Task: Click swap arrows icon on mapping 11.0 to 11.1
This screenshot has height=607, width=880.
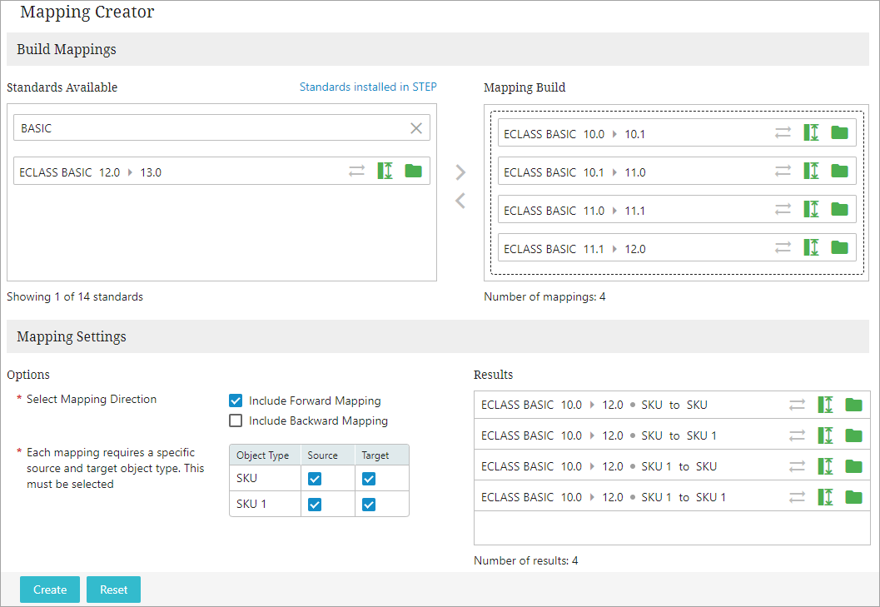Action: 783,210
